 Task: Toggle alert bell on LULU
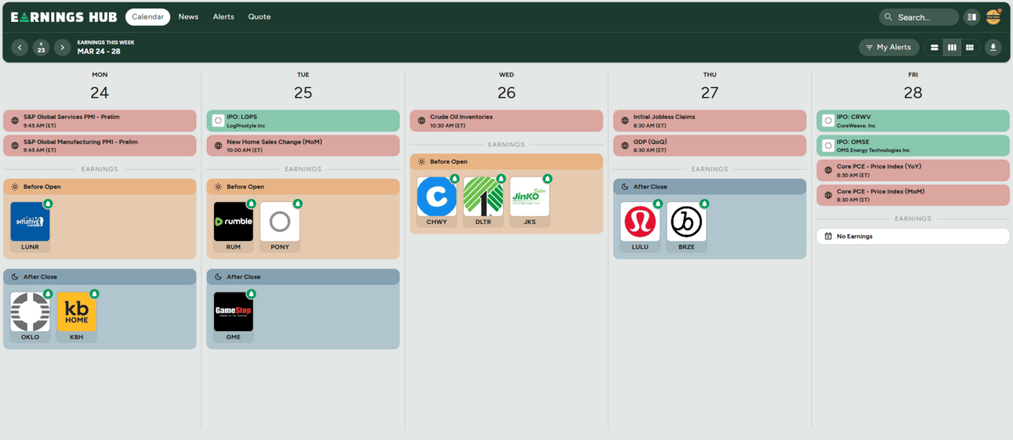[x=658, y=204]
